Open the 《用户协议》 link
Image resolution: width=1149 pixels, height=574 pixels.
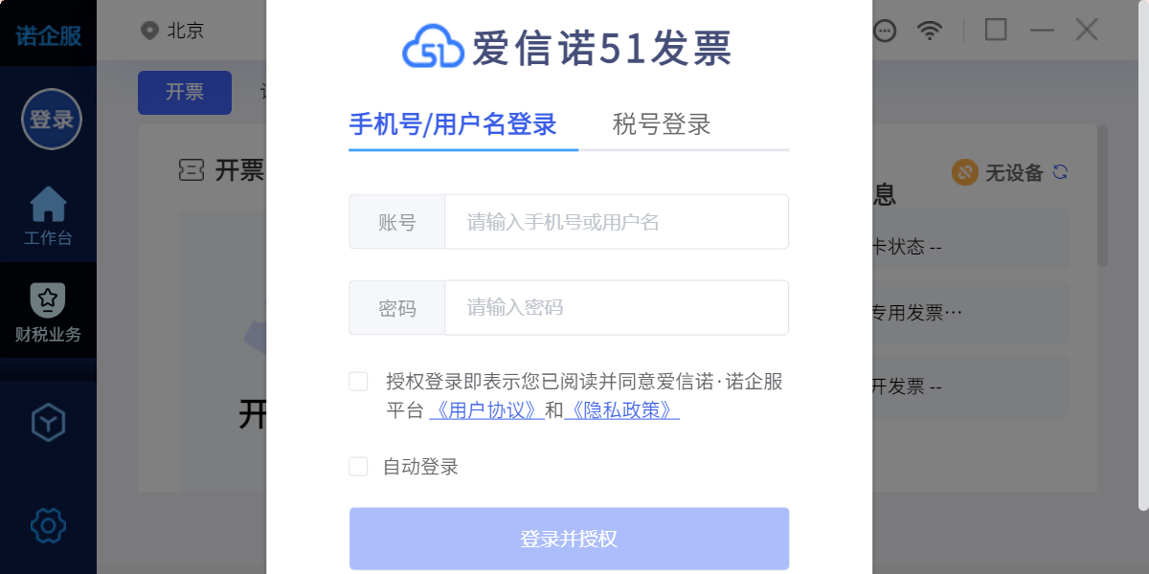487,410
